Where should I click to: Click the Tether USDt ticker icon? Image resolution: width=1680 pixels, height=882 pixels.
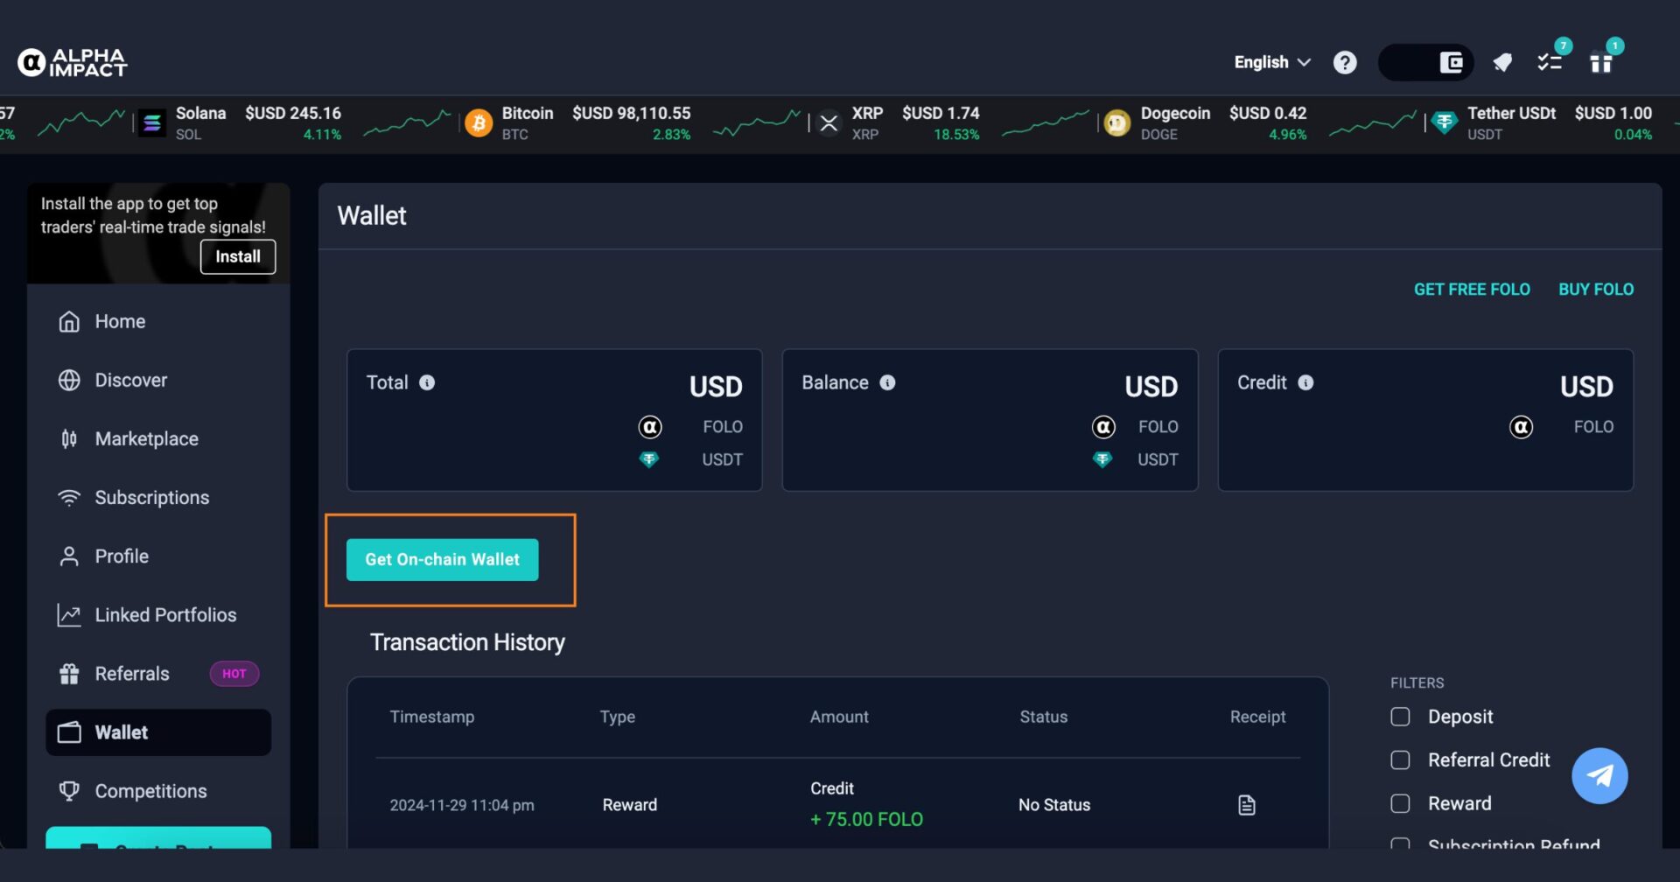point(1445,123)
